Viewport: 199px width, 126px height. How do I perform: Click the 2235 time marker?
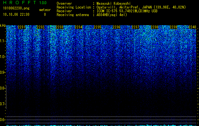coord(97,27)
